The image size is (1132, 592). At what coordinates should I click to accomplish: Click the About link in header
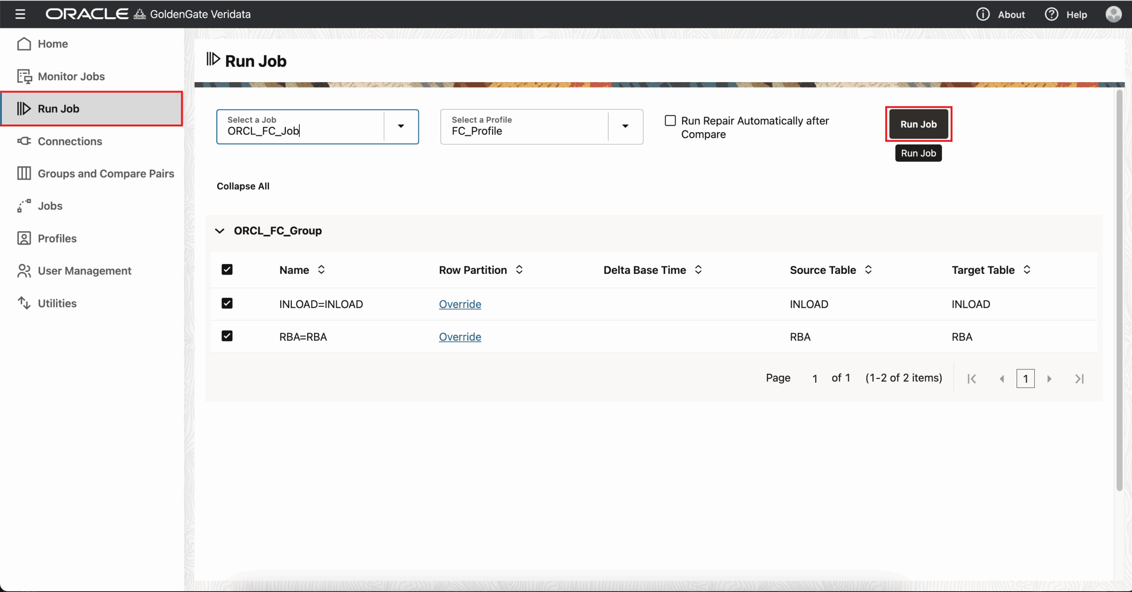click(x=1011, y=15)
